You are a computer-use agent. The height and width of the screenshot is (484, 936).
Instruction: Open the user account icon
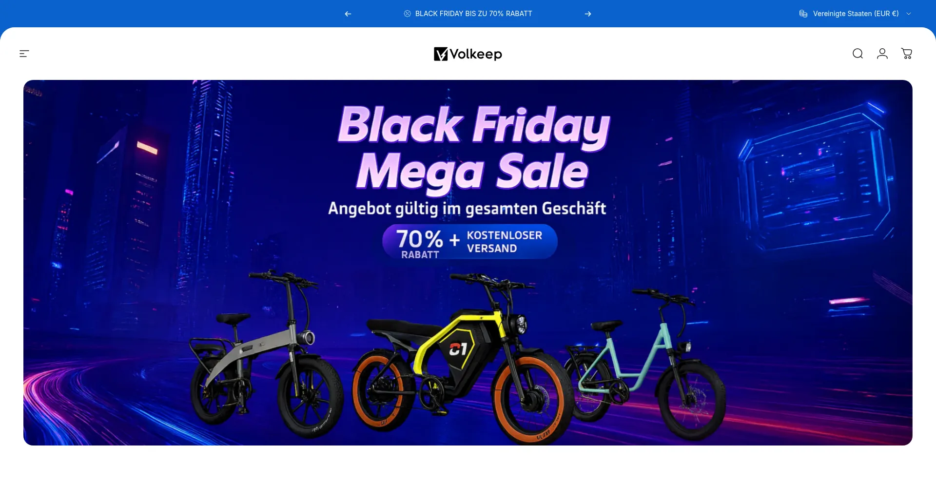(882, 54)
